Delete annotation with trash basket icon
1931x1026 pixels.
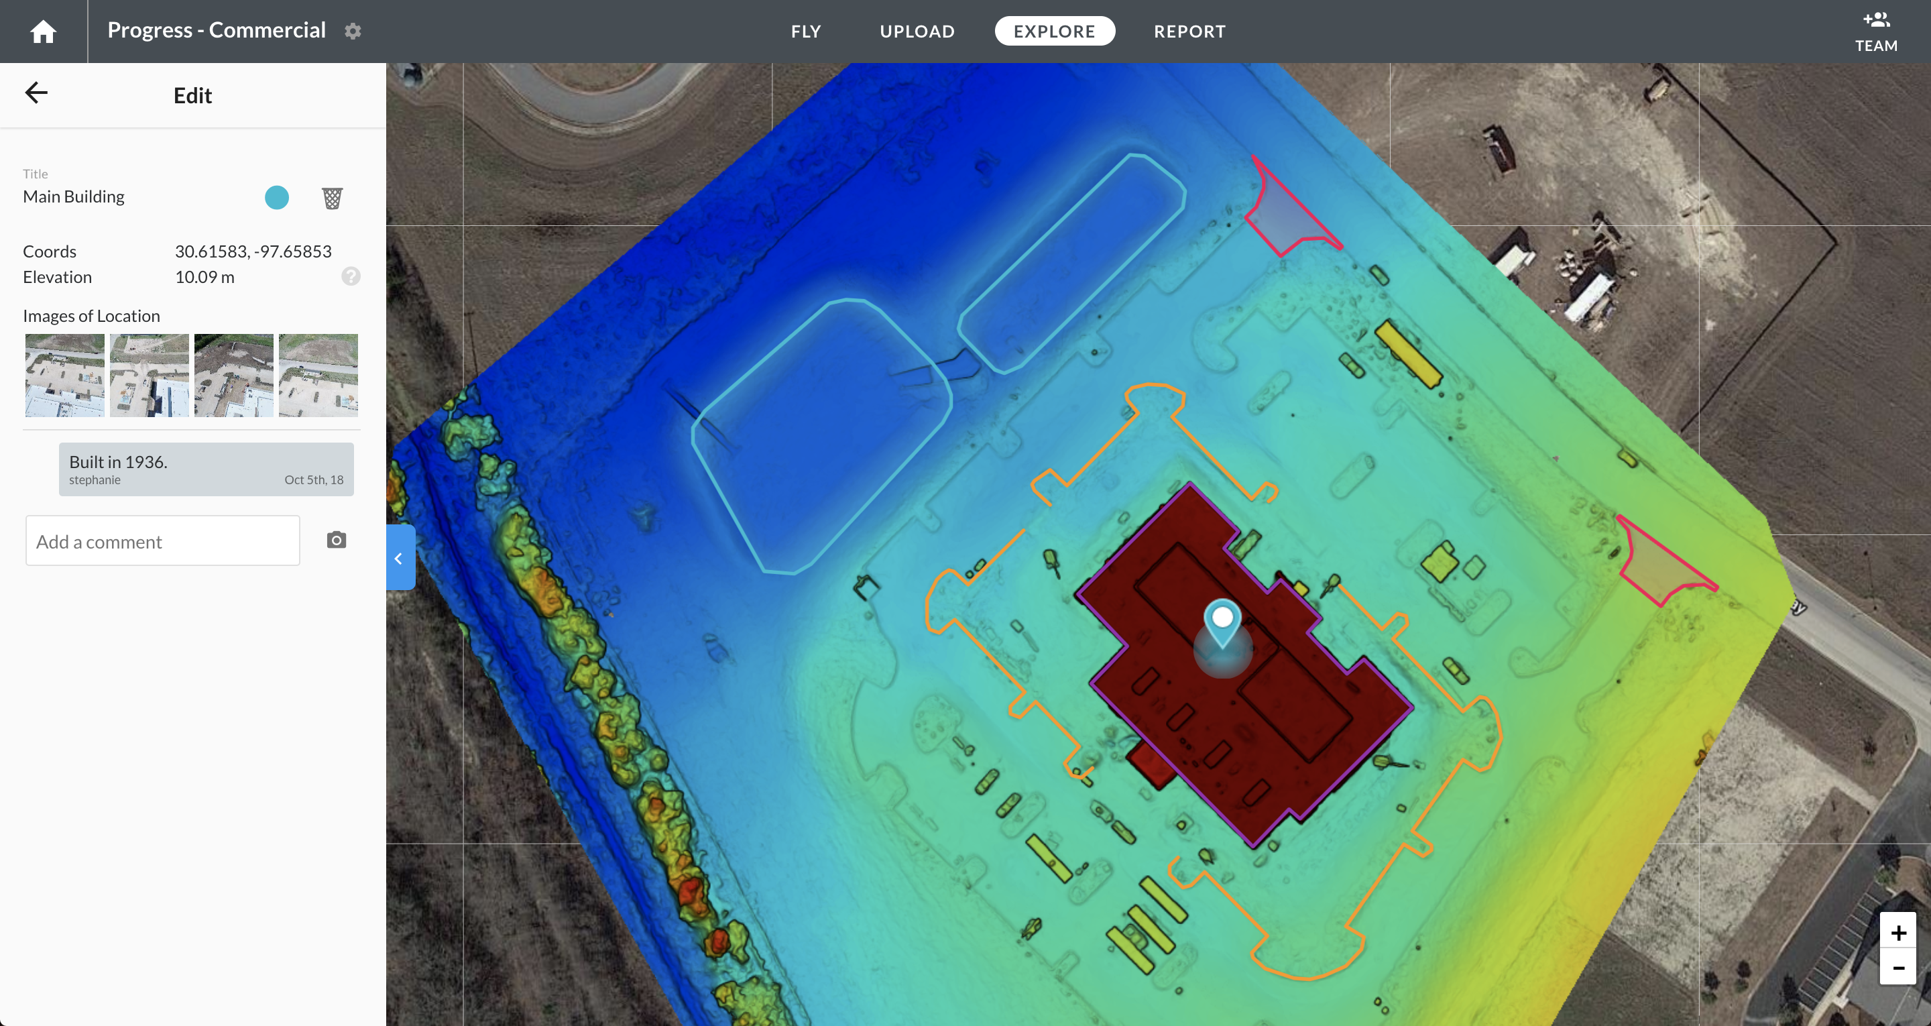click(x=332, y=198)
